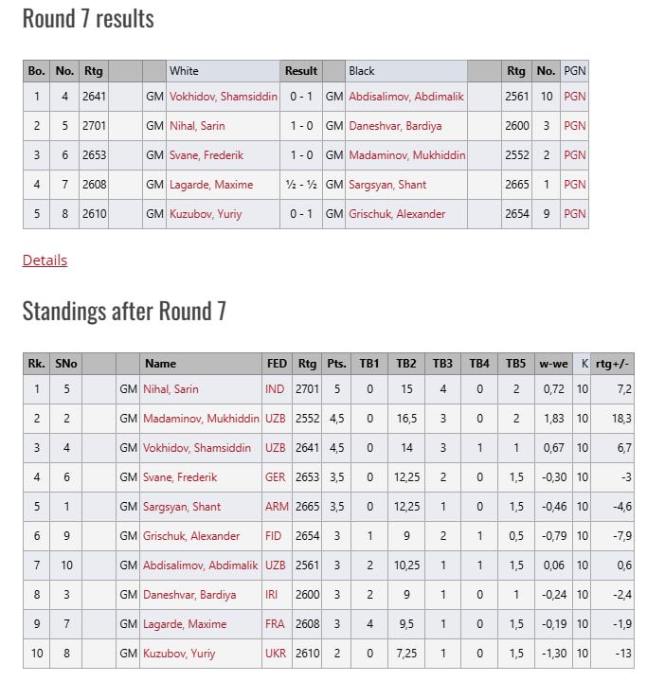The image size is (665, 682).
Task: Open the FRA federation link for Lagarde
Action: click(x=276, y=624)
